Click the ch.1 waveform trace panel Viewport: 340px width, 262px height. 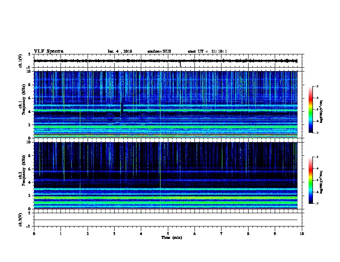tap(169, 61)
